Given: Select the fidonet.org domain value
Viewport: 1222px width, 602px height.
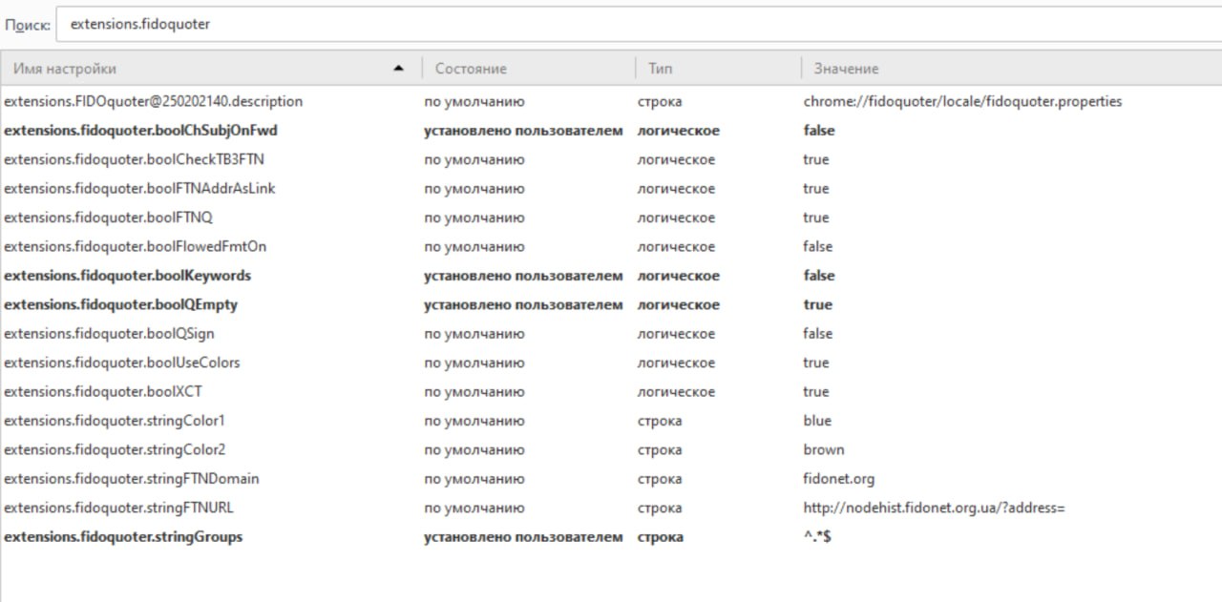Looking at the screenshot, I should tap(838, 479).
